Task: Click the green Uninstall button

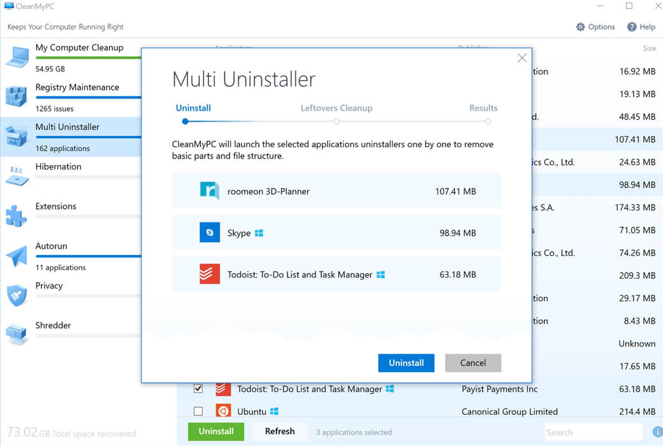Action: point(216,431)
